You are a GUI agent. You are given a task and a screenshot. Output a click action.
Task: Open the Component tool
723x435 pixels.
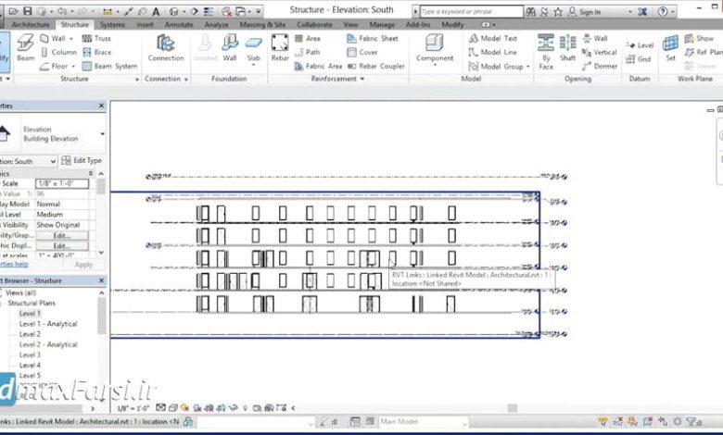435,50
